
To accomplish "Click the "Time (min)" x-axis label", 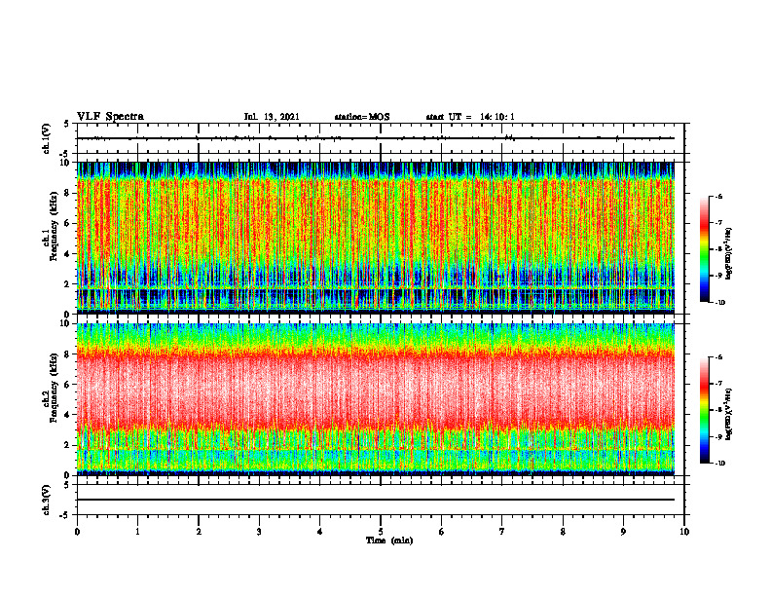I will pyautogui.click(x=389, y=540).
